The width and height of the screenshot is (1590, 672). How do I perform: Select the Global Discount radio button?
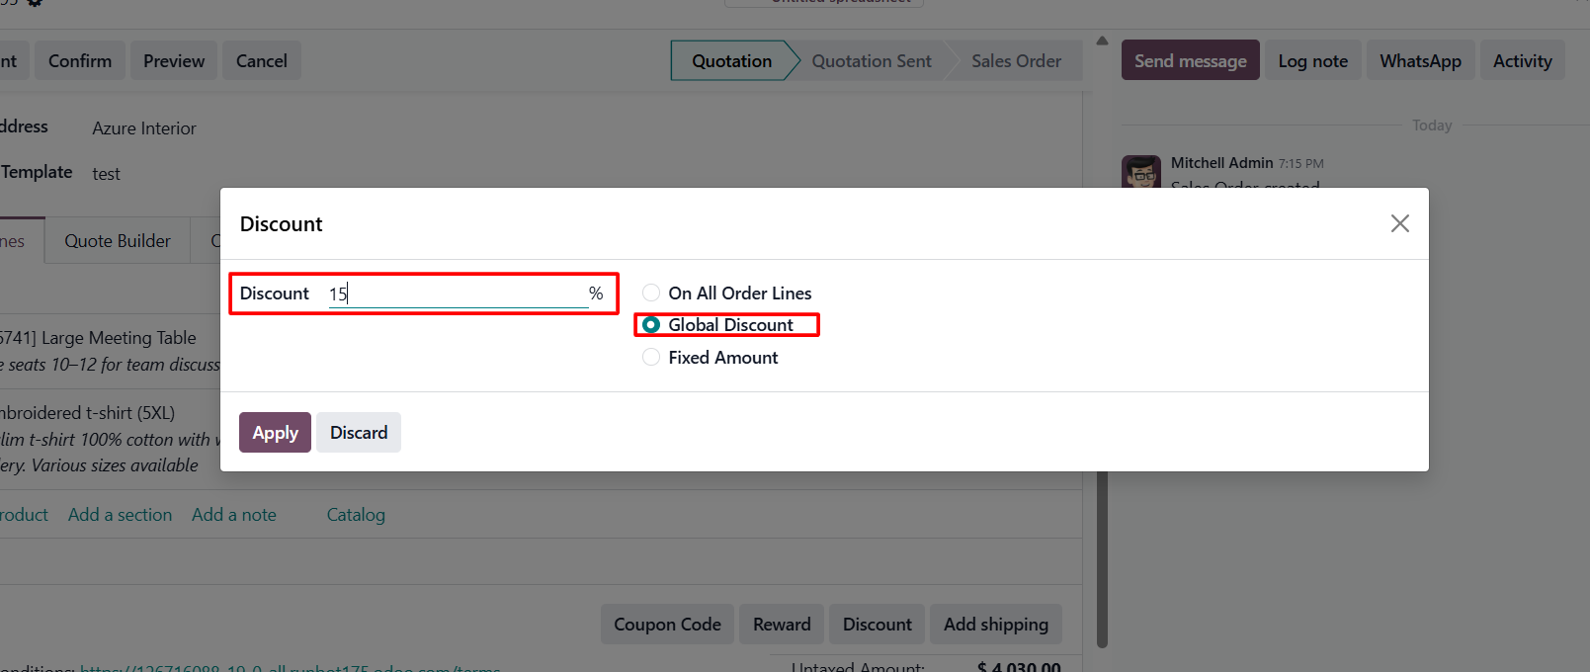tap(651, 325)
